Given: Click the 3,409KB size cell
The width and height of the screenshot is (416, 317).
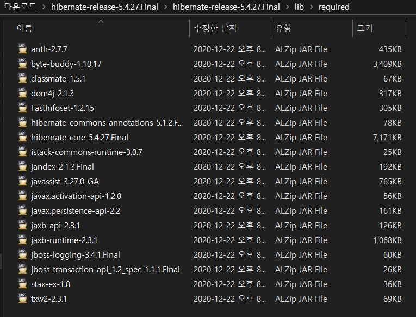Looking at the screenshot, I should (x=387, y=64).
